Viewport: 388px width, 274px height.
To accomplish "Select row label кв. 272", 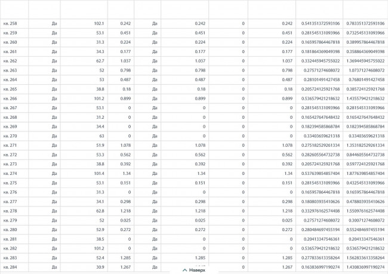I will pos(10,155).
